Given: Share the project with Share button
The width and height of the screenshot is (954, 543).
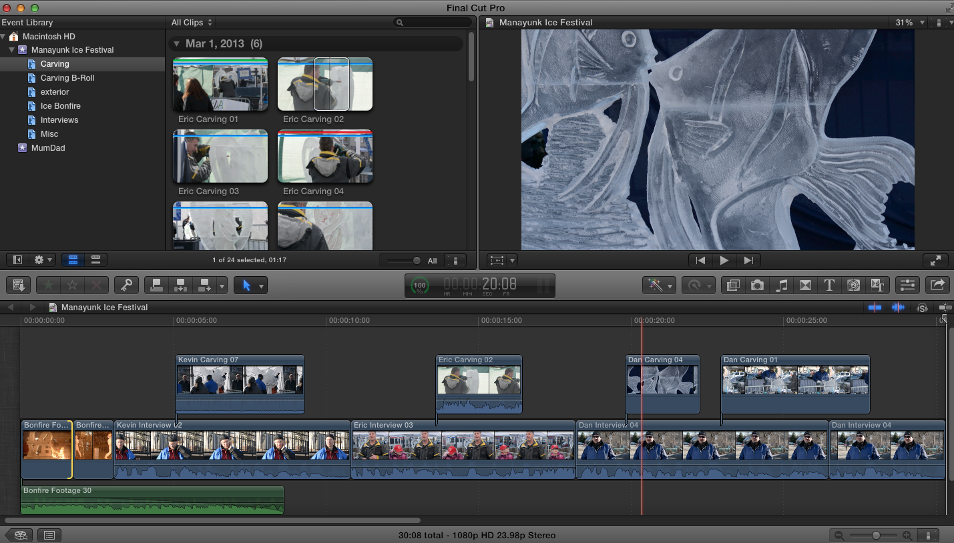Looking at the screenshot, I should pos(937,286).
